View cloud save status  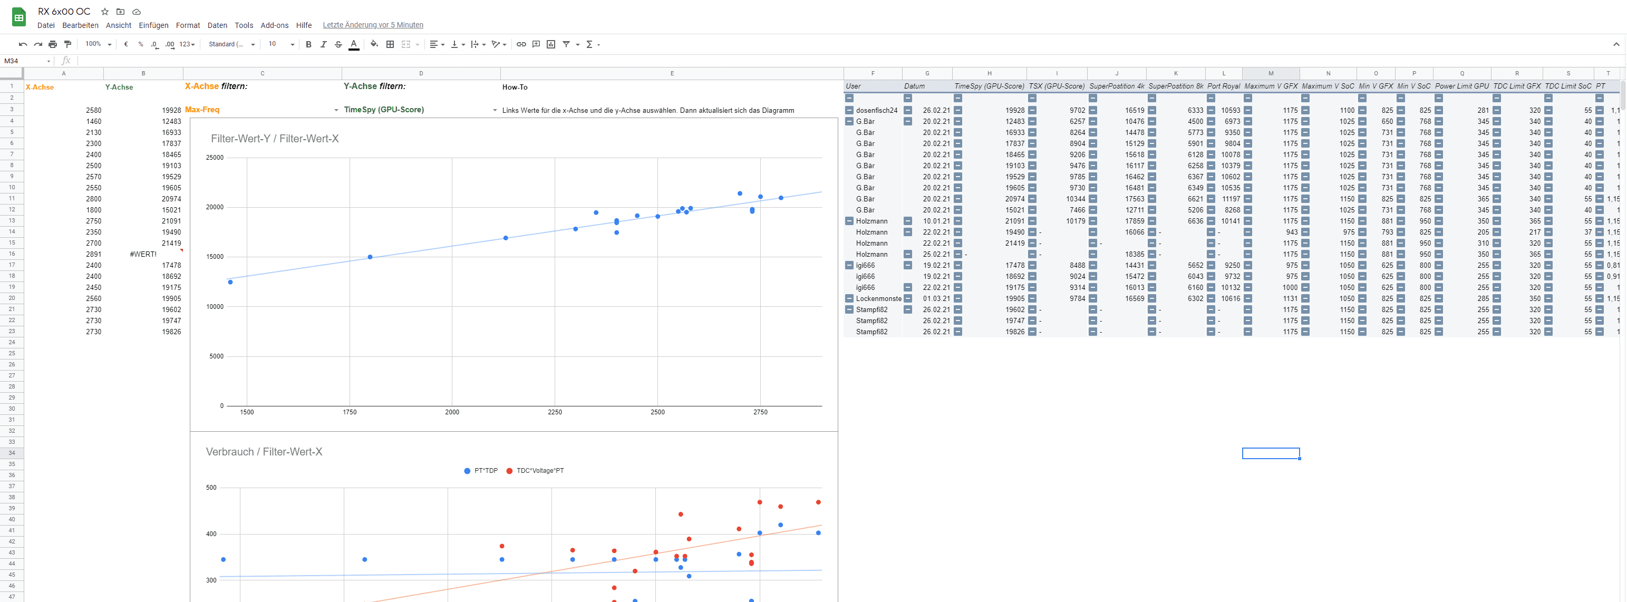pyautogui.click(x=137, y=12)
